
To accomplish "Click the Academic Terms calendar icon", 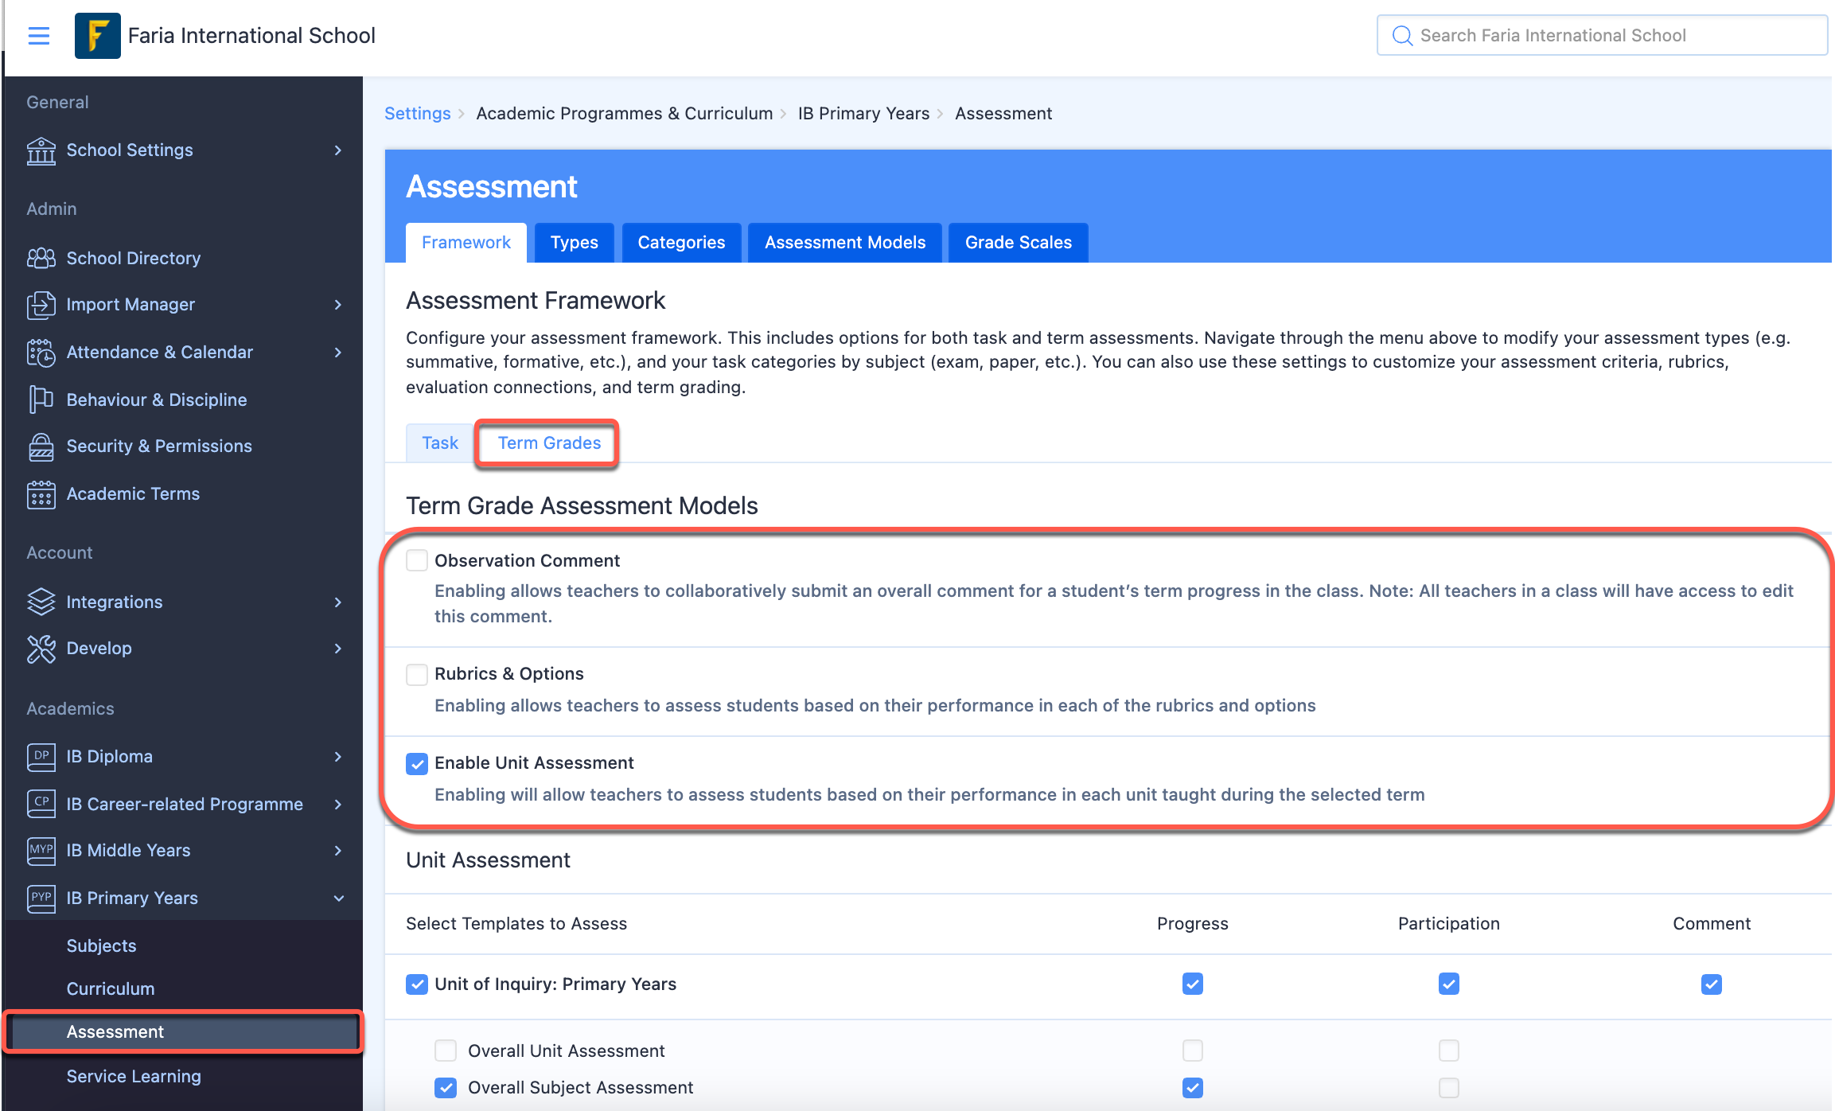I will point(41,494).
